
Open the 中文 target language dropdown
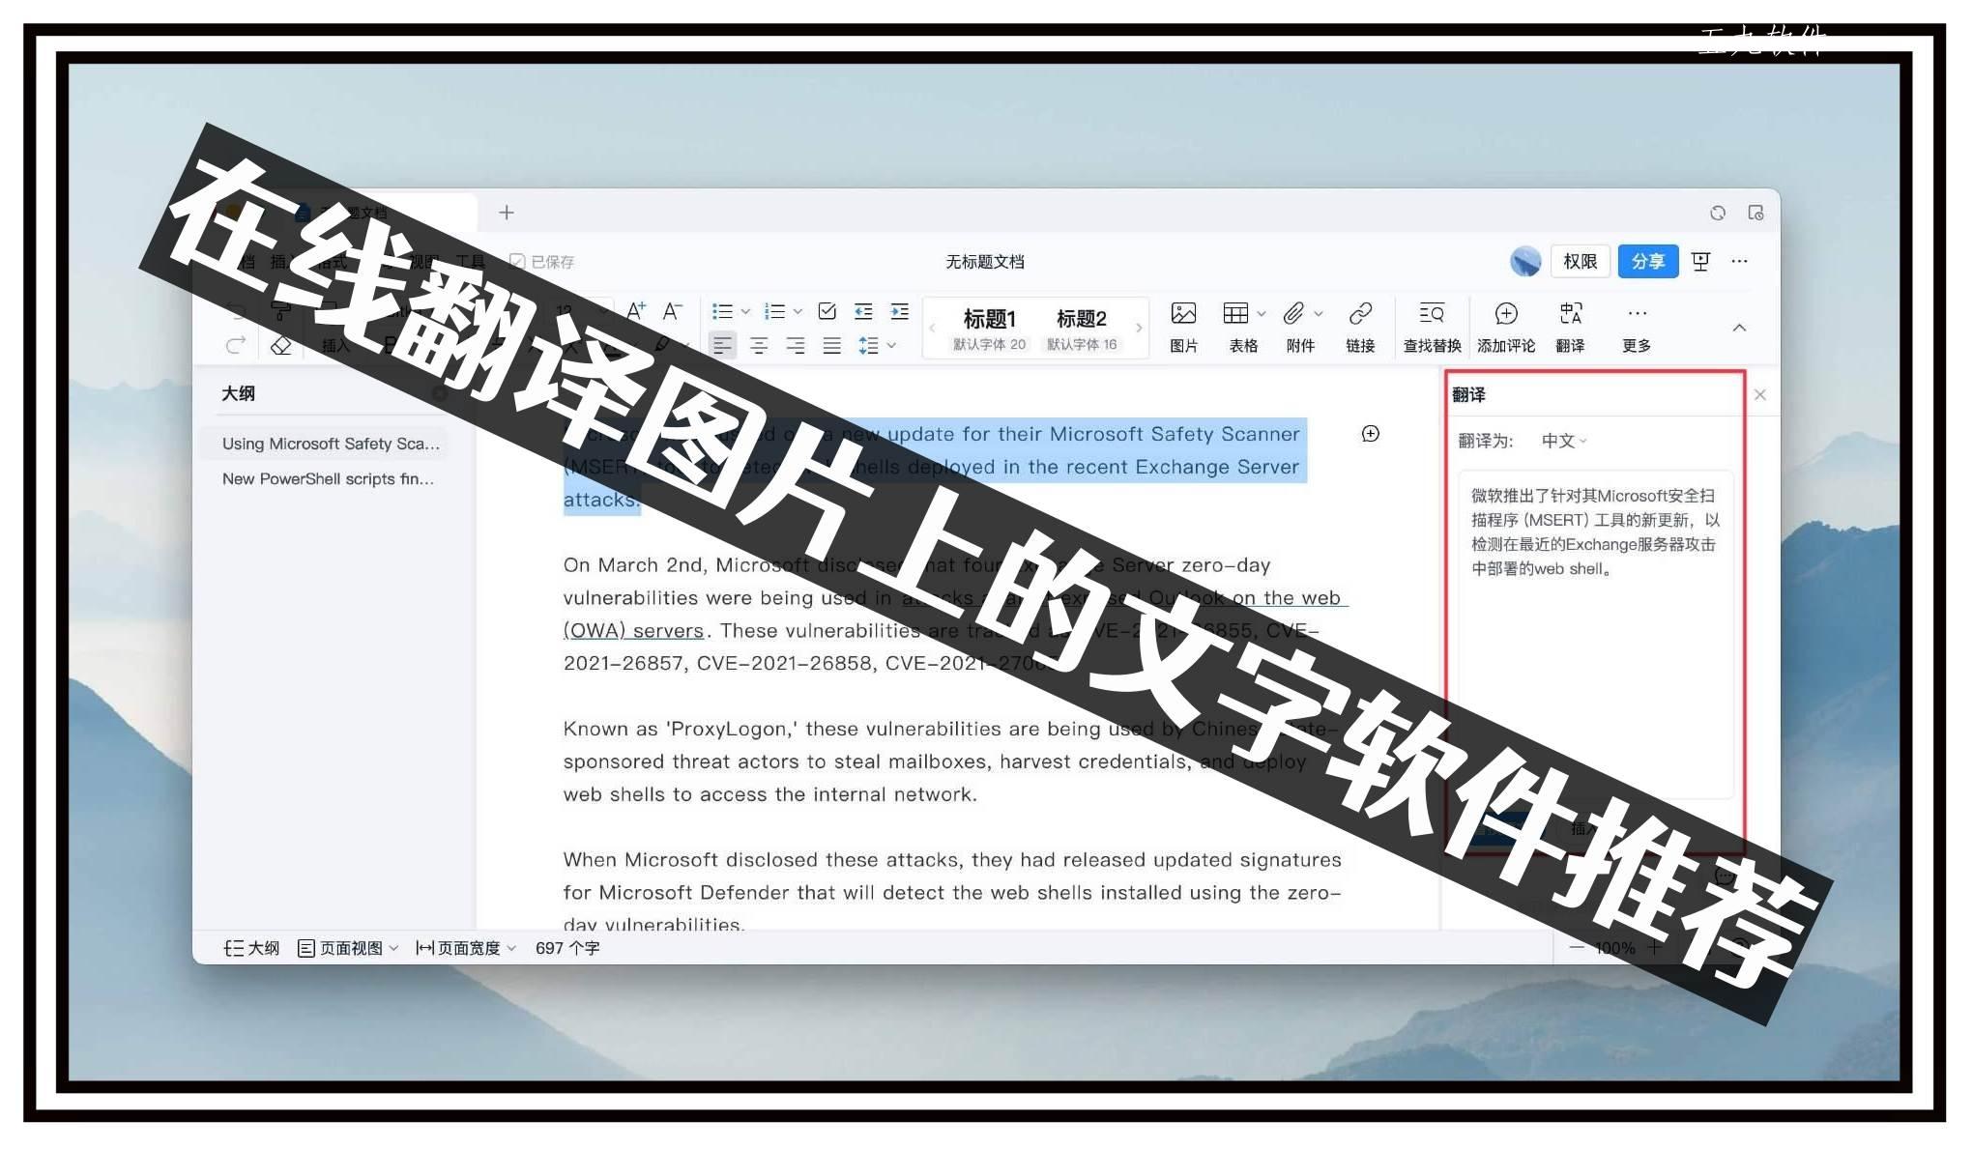[1563, 441]
